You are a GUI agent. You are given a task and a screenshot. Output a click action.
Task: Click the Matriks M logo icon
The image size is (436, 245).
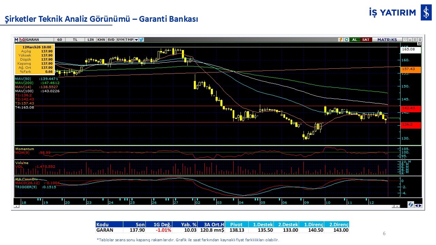coord(16,40)
